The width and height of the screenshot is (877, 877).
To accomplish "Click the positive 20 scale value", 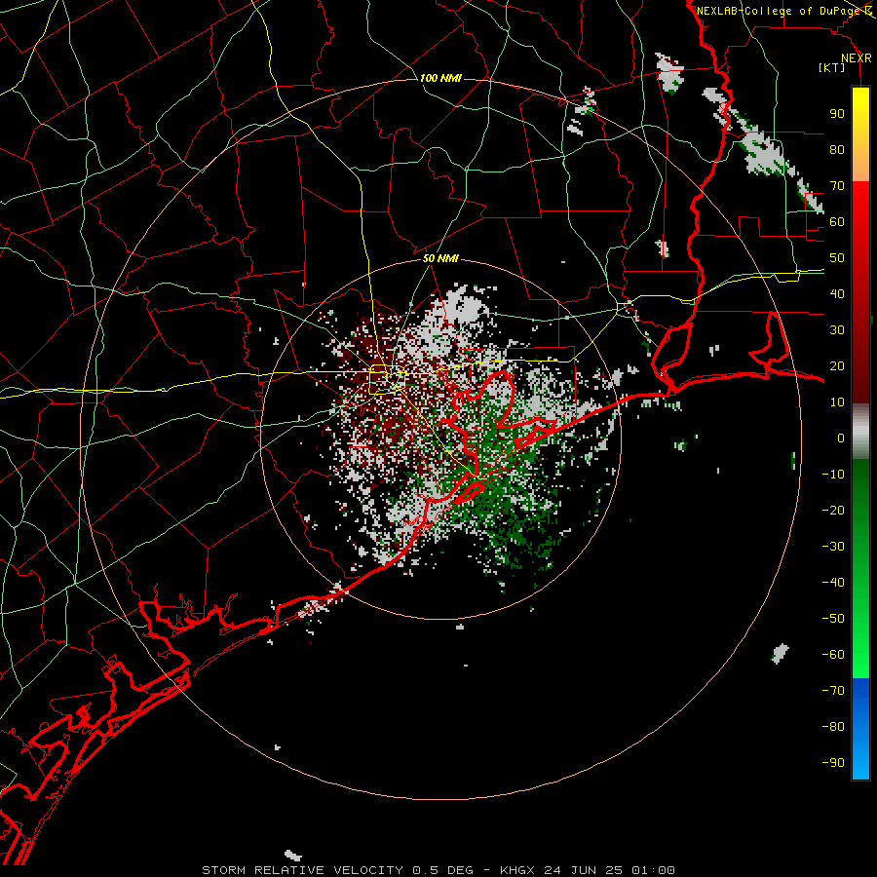I will (x=837, y=365).
